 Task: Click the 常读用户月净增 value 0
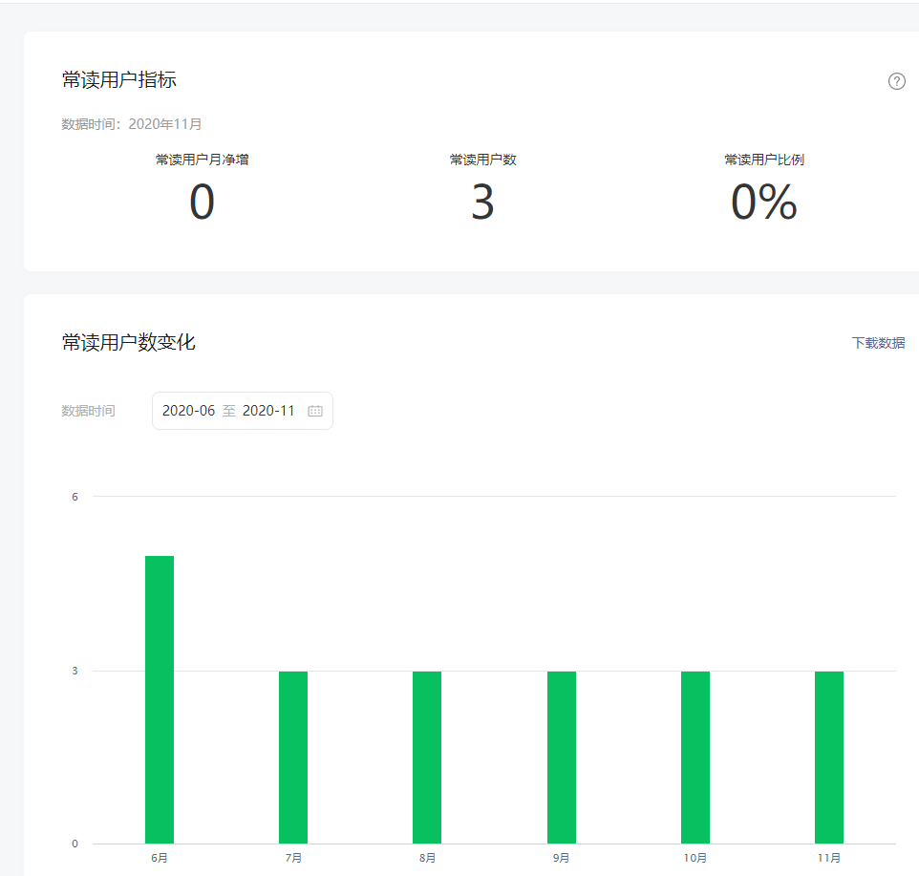(x=202, y=202)
